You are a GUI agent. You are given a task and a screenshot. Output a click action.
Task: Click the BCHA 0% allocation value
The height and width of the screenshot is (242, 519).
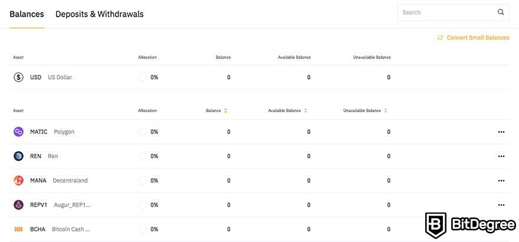(155, 229)
